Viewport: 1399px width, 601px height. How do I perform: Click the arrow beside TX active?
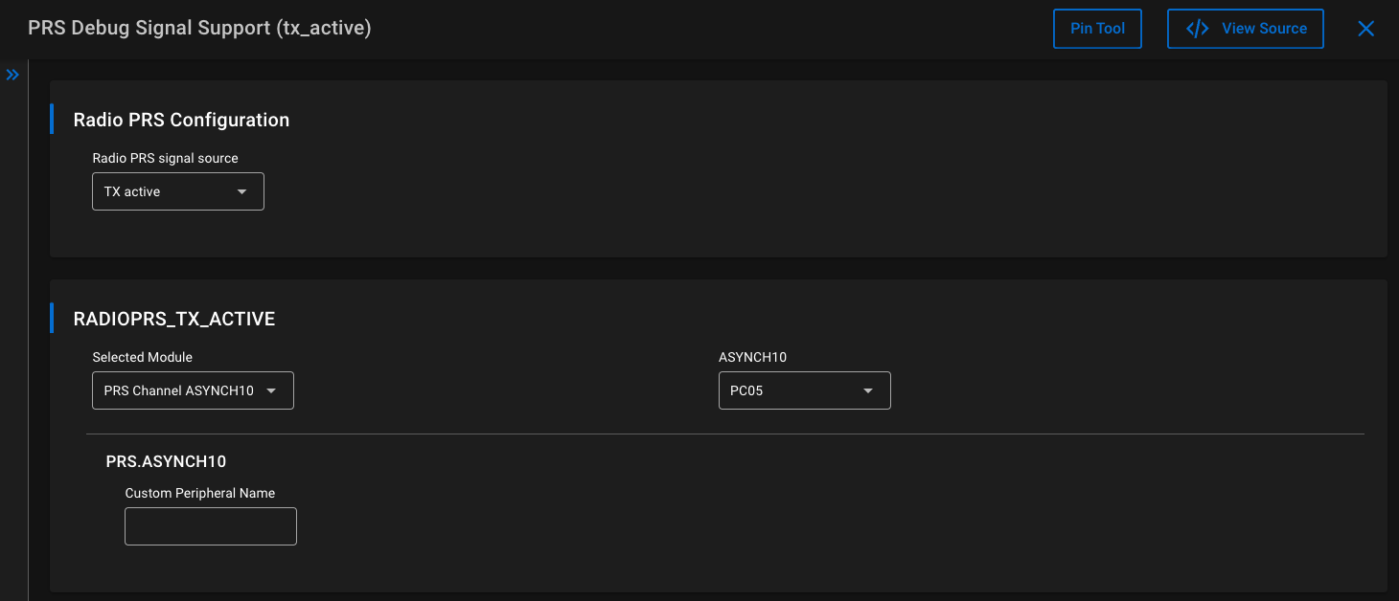(x=242, y=191)
